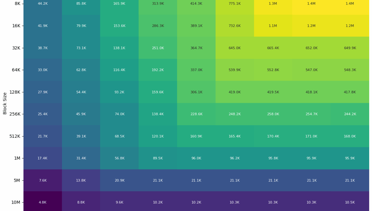Click the 313.9K heatmap cell
The height and width of the screenshot is (211, 372).
(x=158, y=4)
